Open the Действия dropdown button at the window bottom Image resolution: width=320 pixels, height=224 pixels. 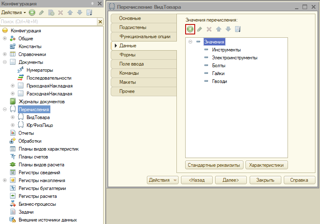pos(162,180)
